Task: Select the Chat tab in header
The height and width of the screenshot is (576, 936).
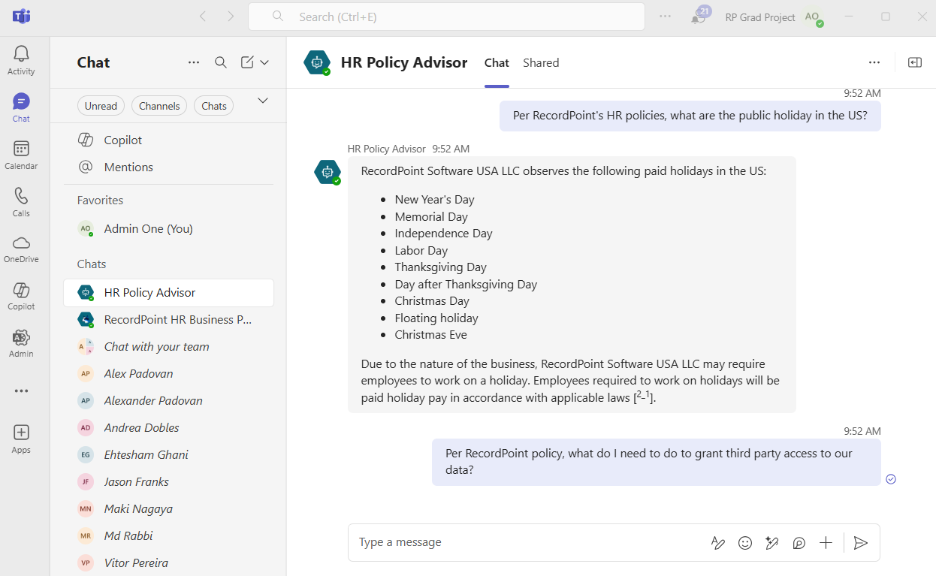Action: coord(497,63)
